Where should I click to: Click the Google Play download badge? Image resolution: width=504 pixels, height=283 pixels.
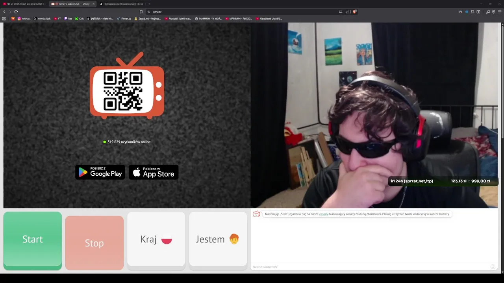(100, 172)
